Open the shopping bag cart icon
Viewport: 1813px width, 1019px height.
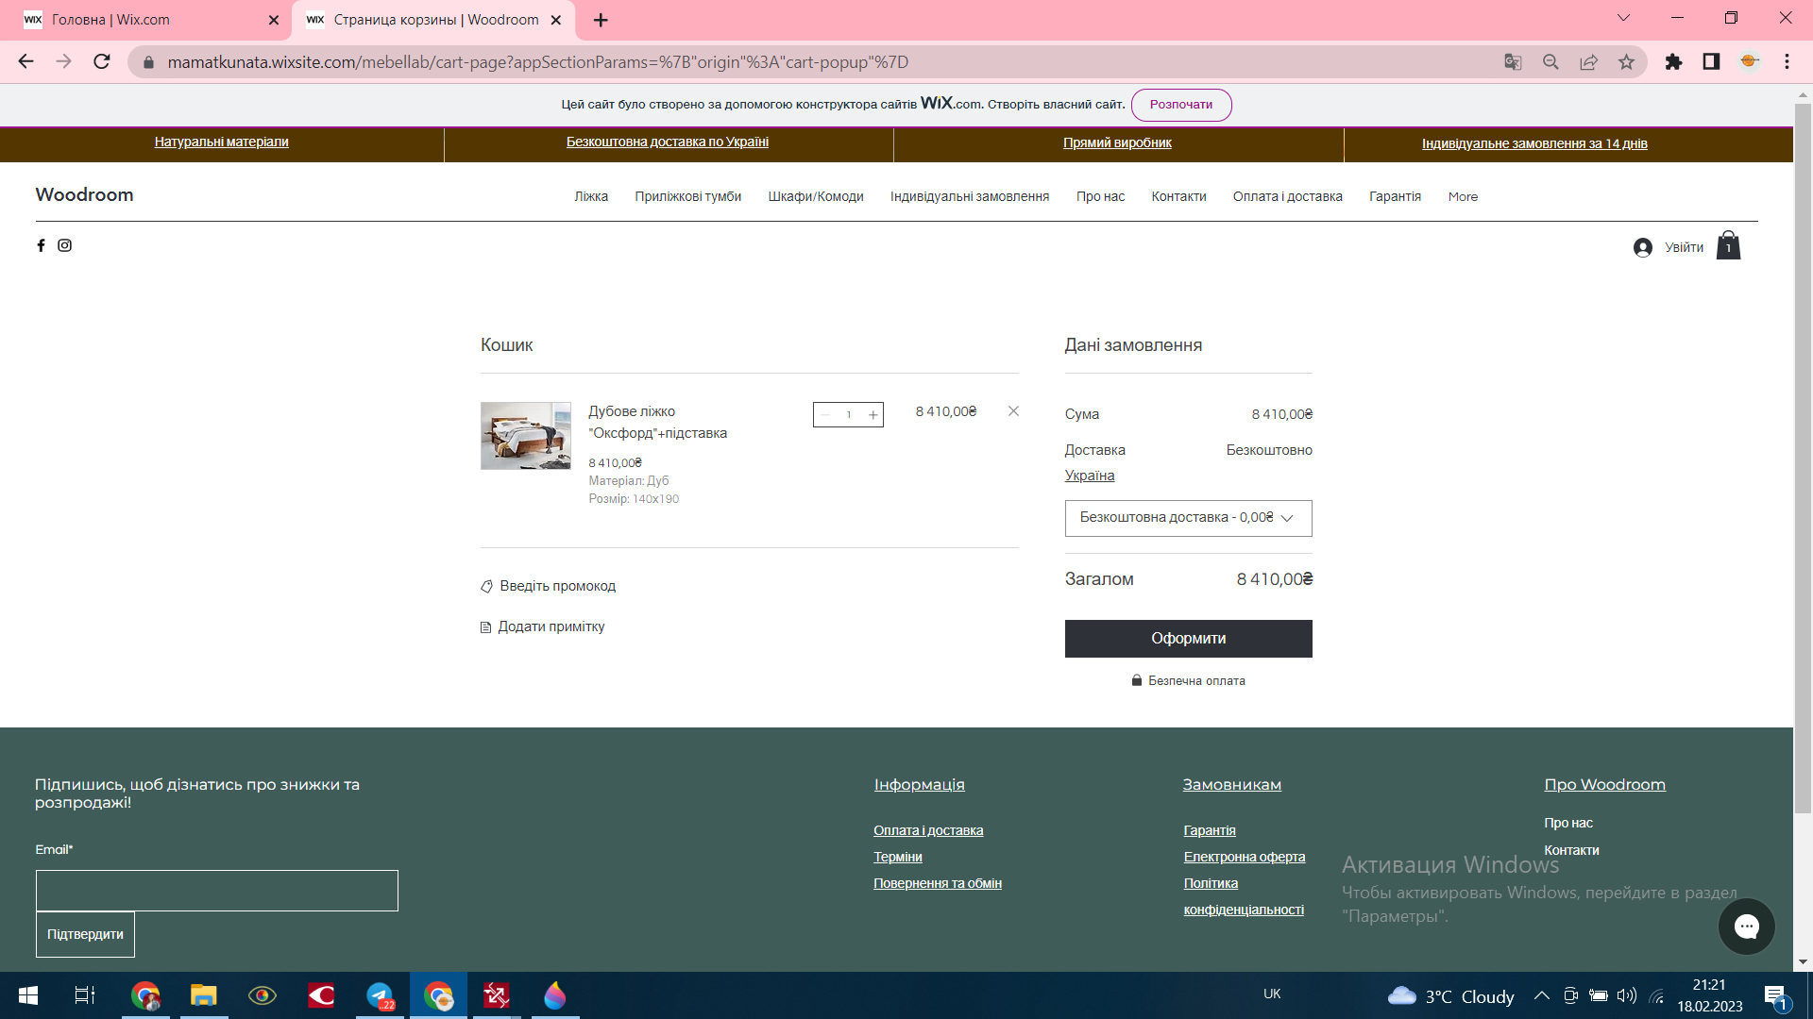coord(1728,246)
